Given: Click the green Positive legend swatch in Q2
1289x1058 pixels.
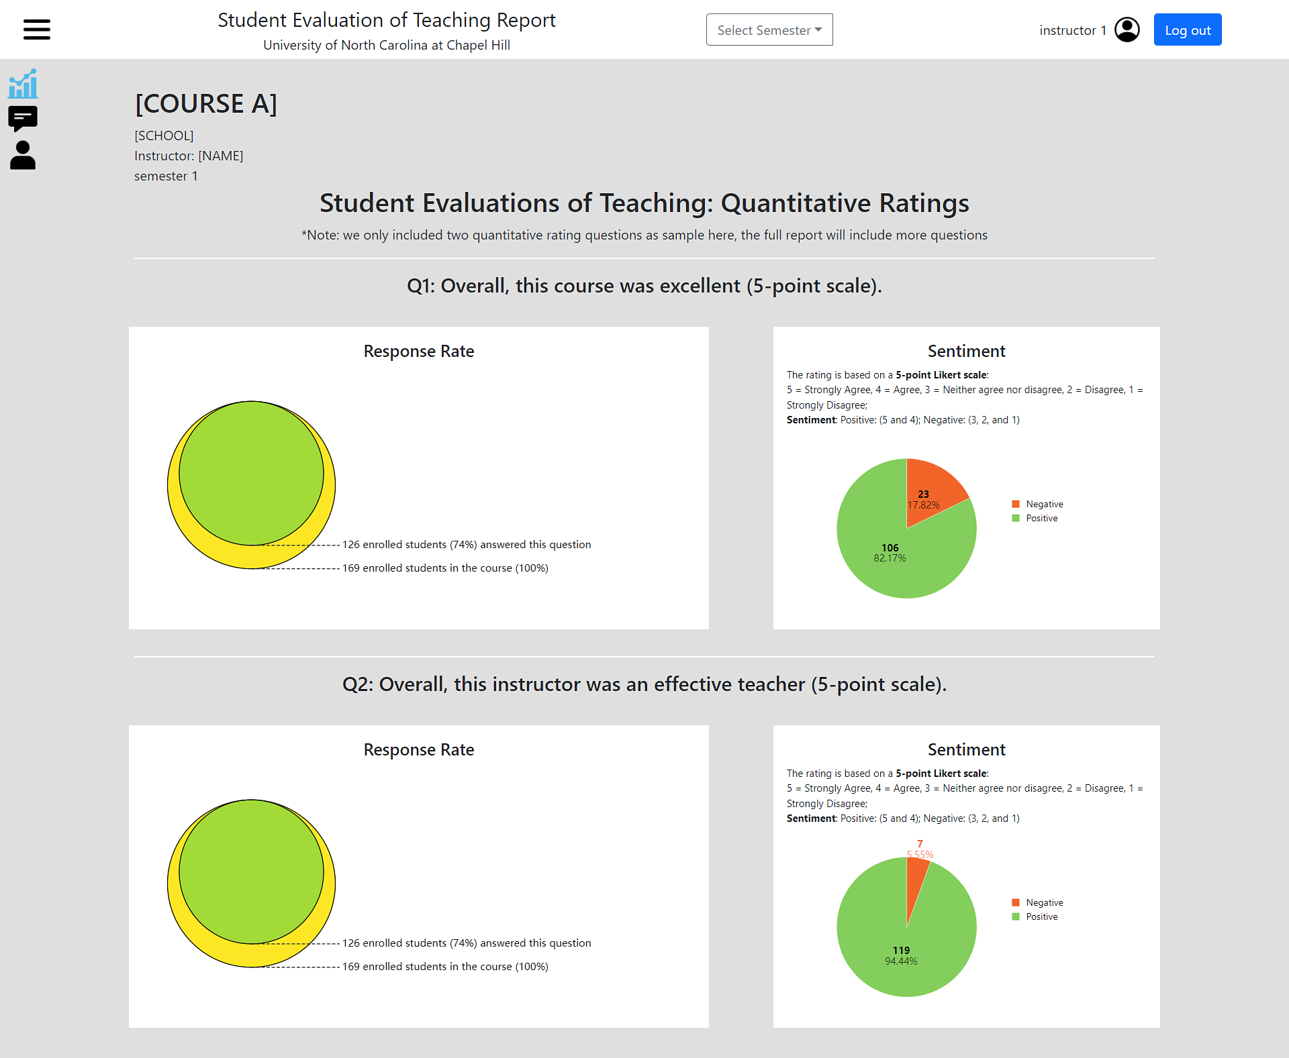Looking at the screenshot, I should click(1016, 916).
